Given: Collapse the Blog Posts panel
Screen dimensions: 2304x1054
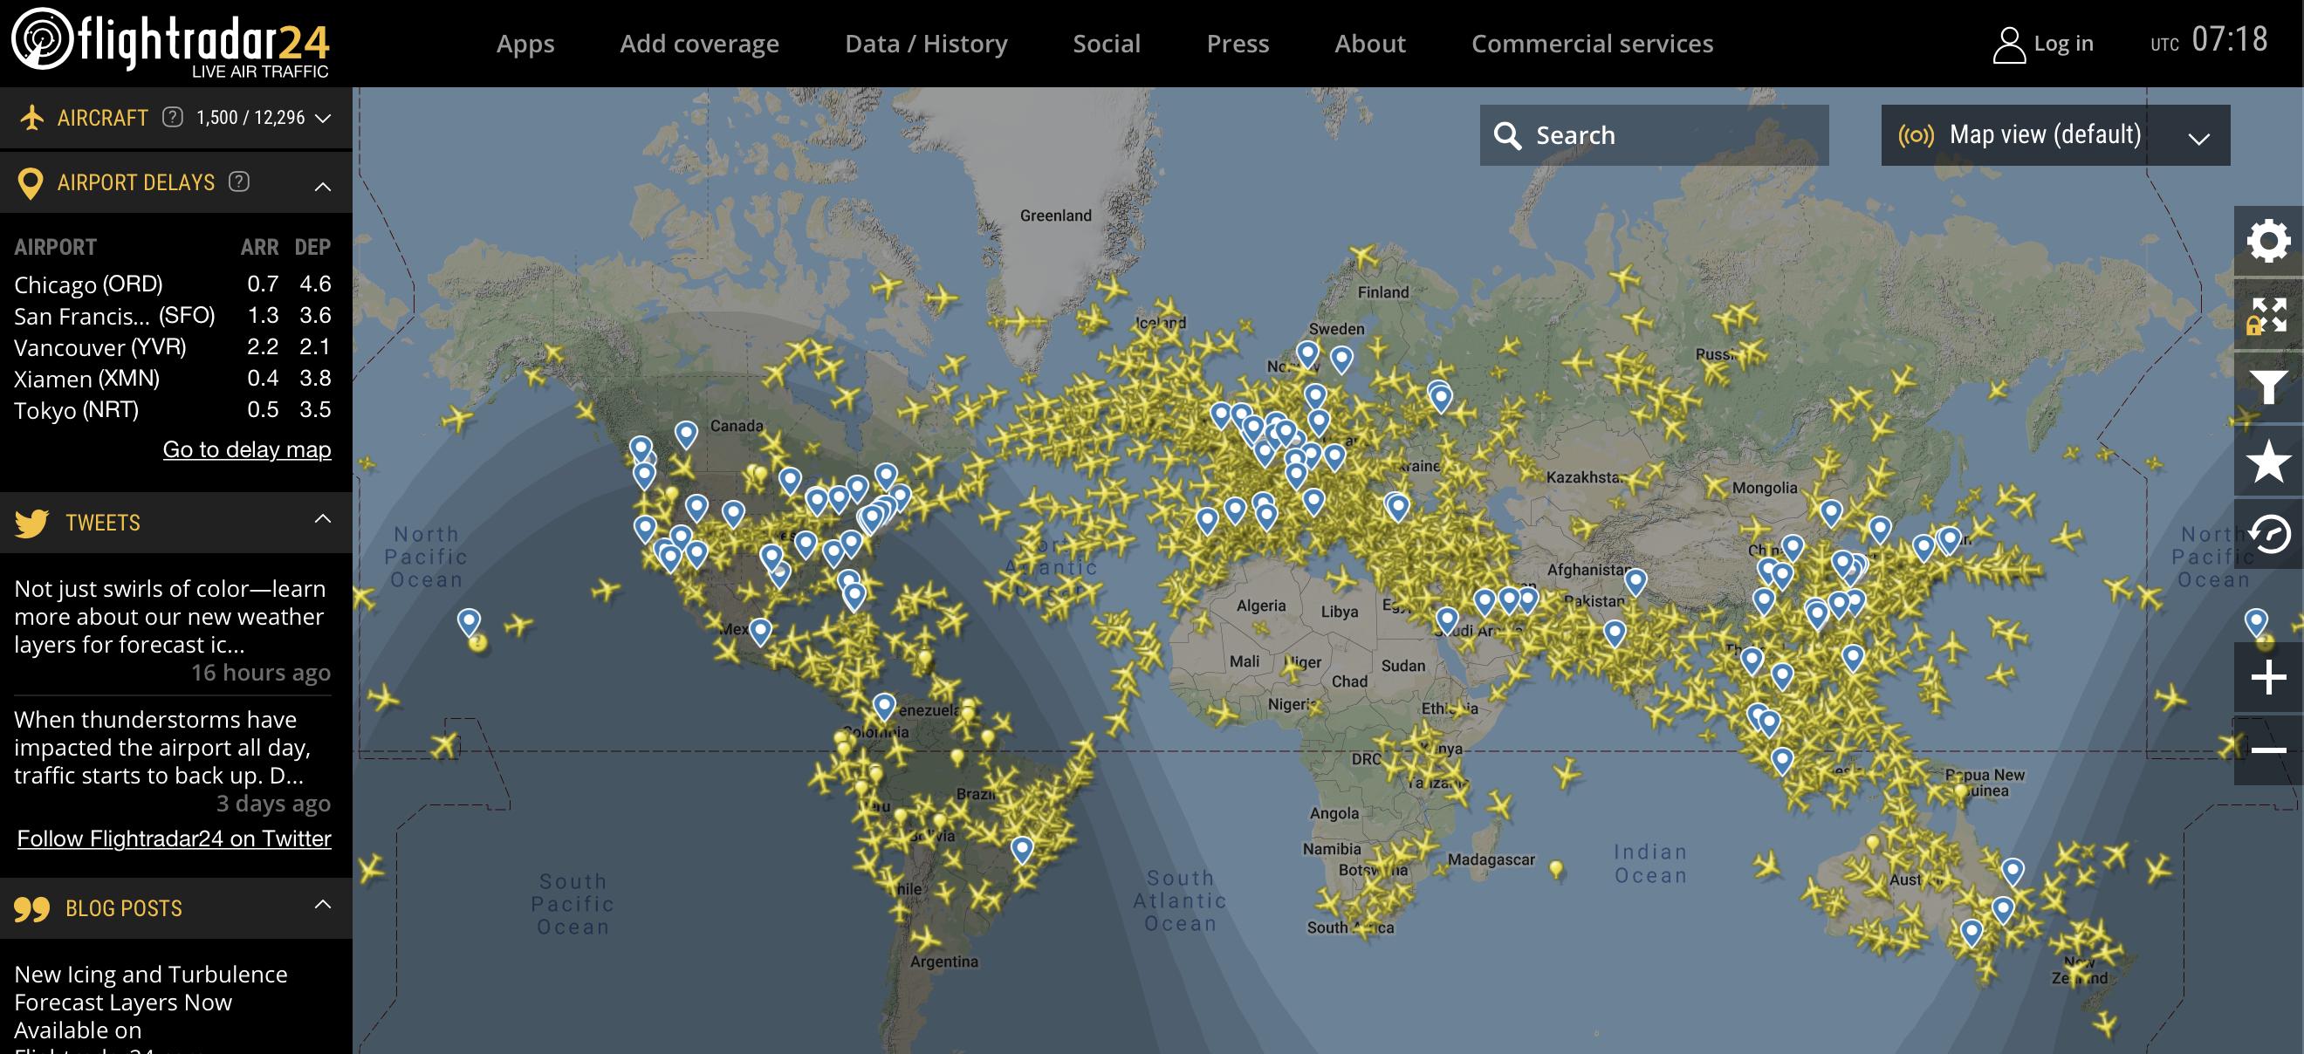Looking at the screenshot, I should (x=323, y=905).
